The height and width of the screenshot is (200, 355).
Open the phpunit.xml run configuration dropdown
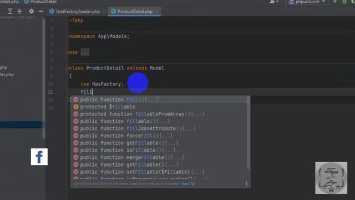coord(307,2)
